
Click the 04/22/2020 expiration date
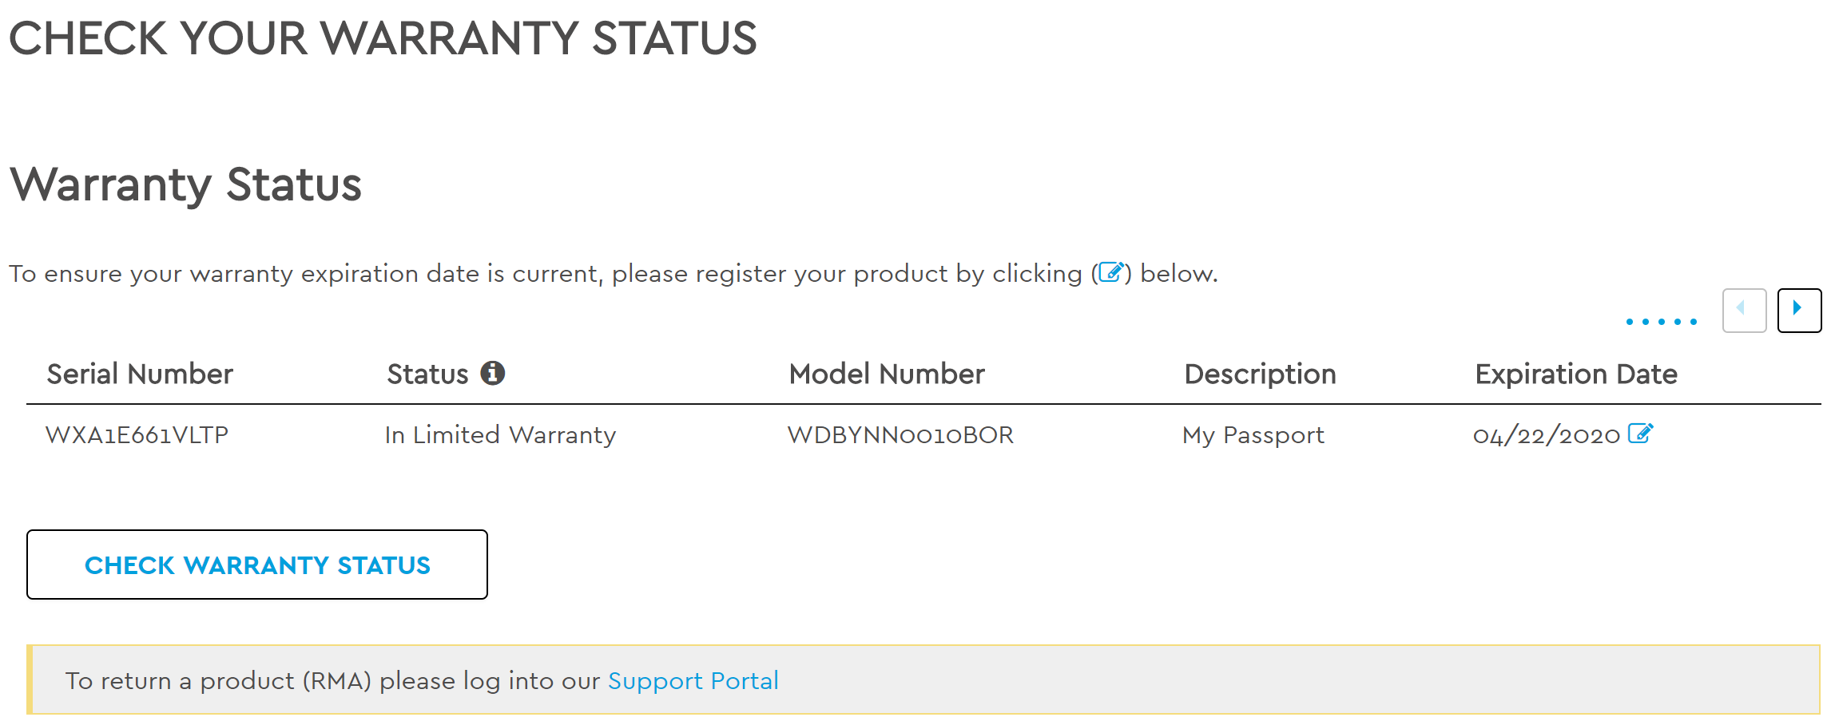[x=1546, y=435]
